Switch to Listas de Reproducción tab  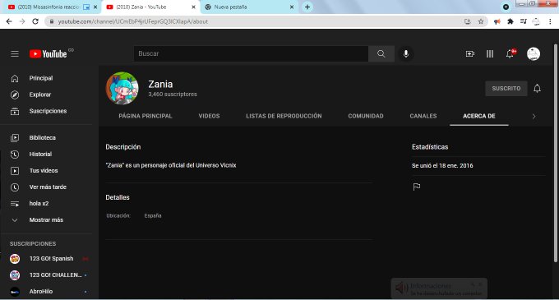[x=284, y=116]
